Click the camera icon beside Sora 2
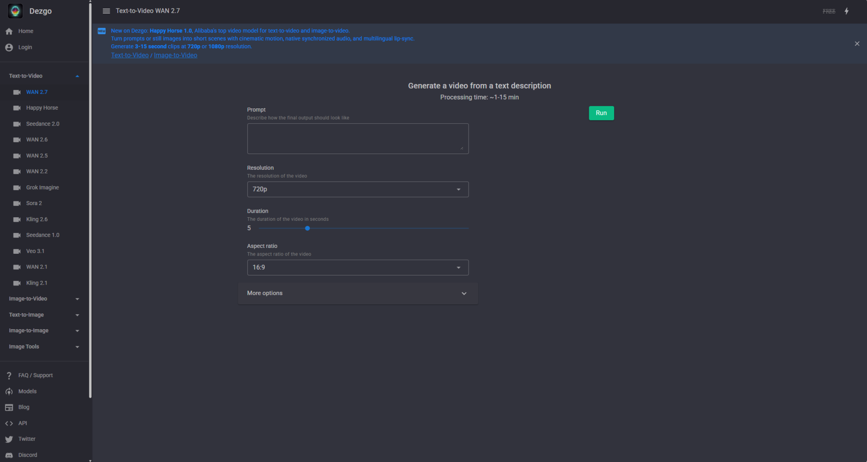The image size is (867, 462). coord(17,203)
